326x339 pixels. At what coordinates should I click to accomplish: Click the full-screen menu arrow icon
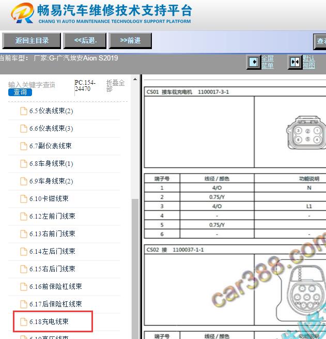tap(253, 62)
